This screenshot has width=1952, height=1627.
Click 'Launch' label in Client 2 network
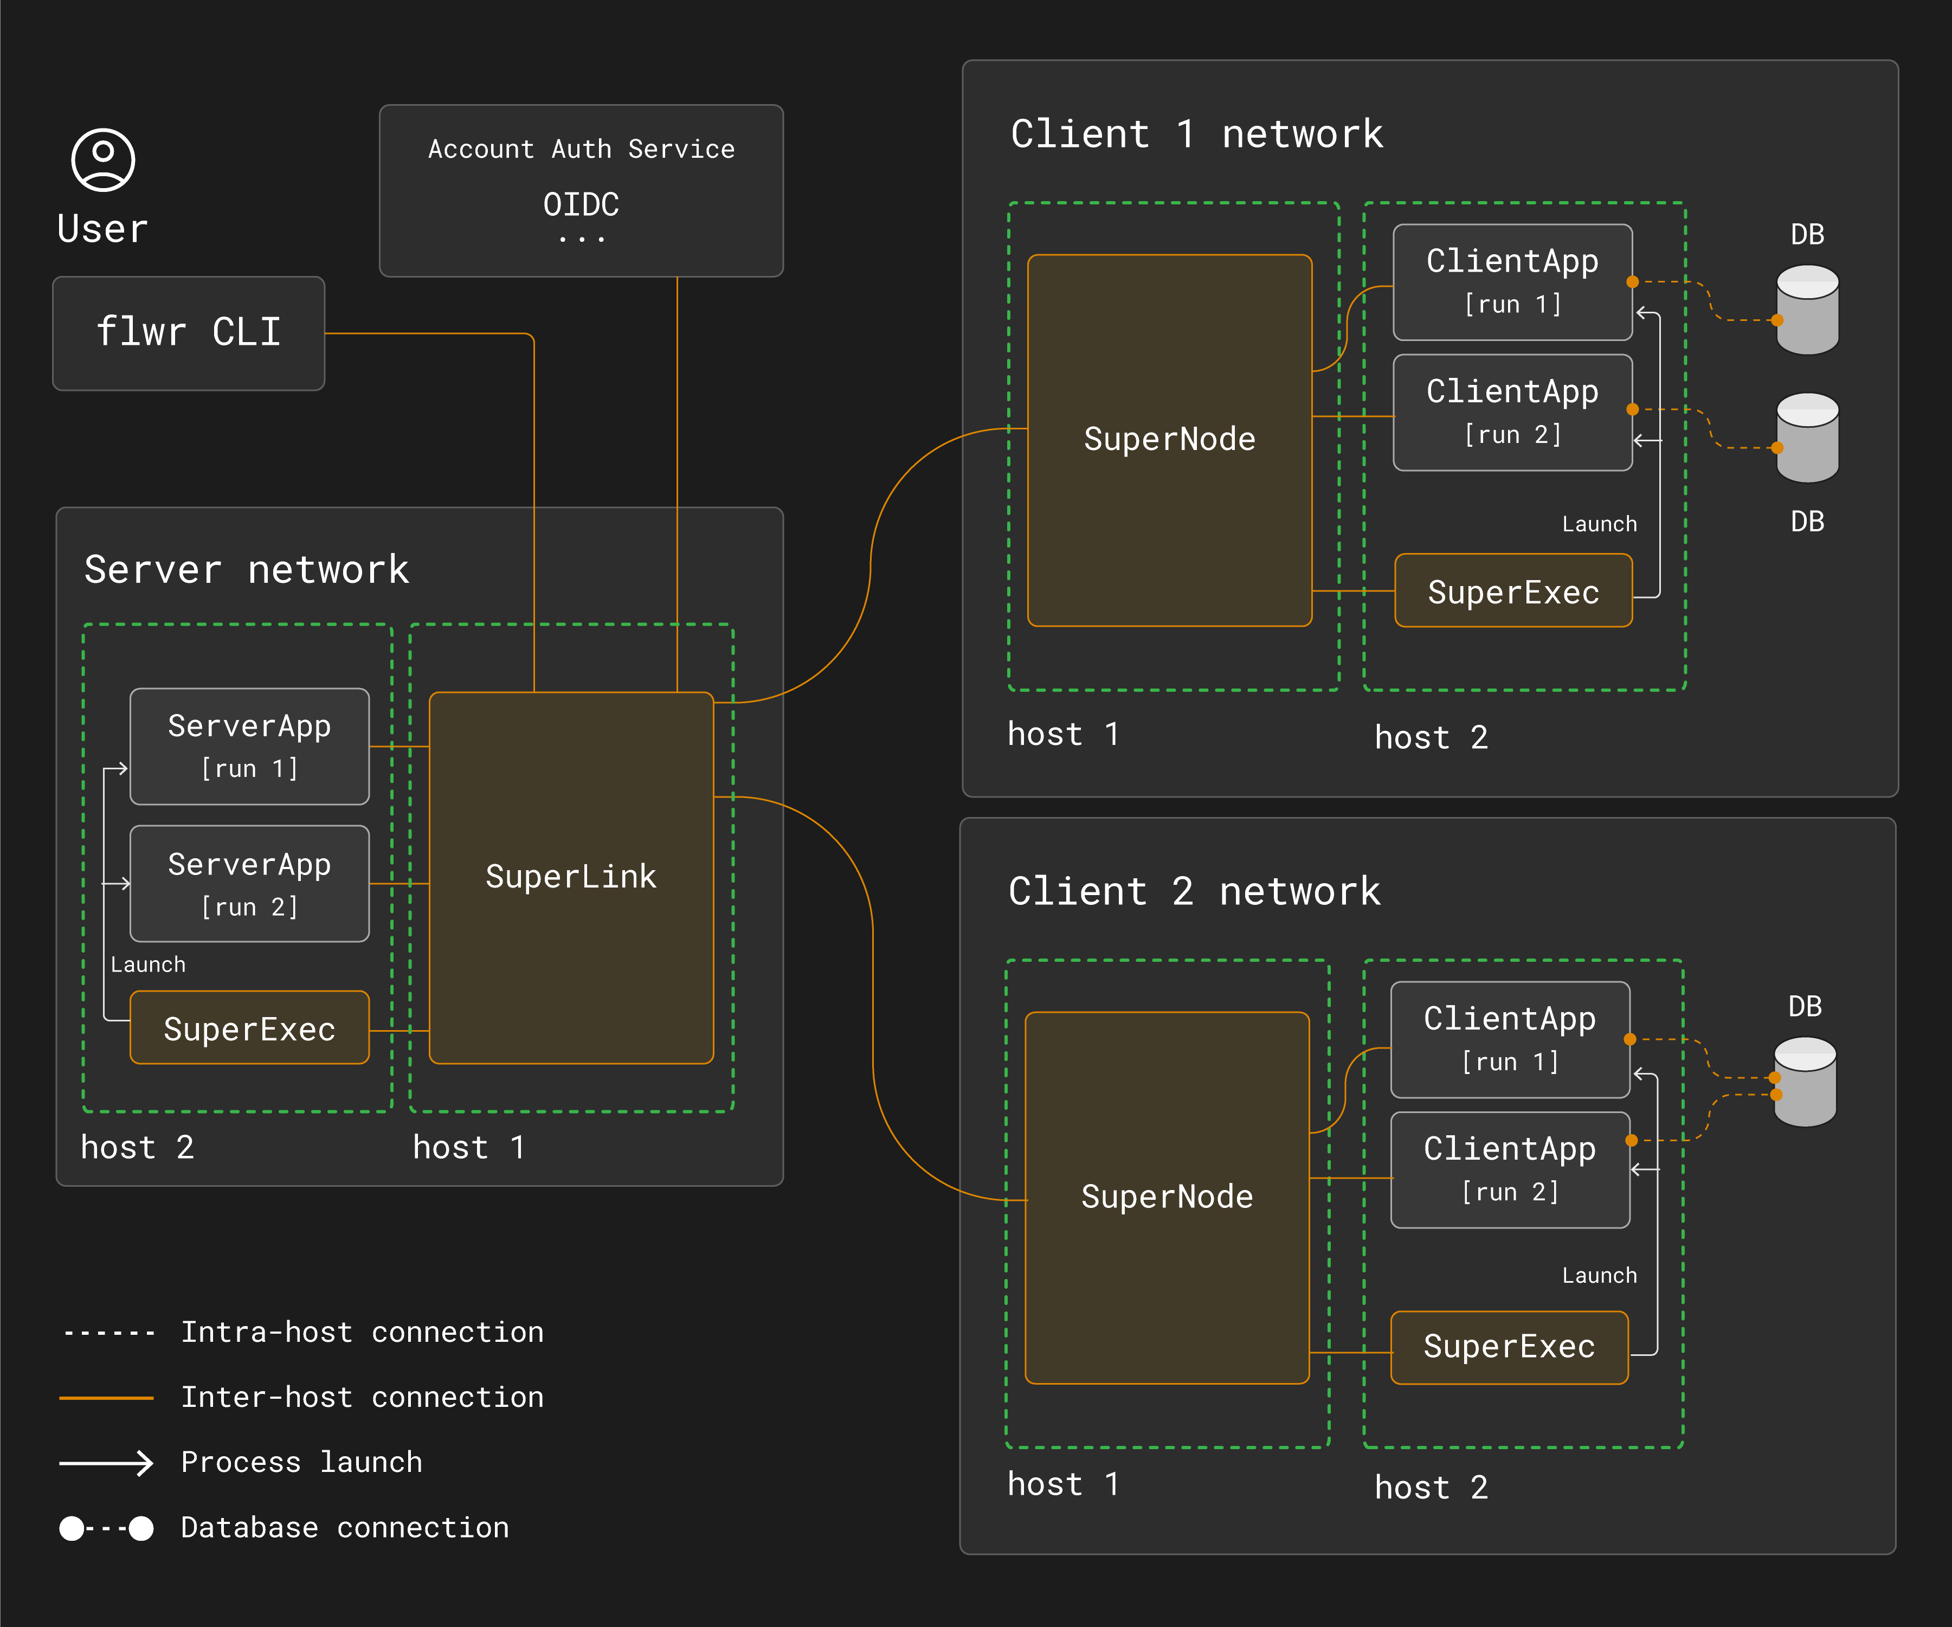point(1599,1276)
